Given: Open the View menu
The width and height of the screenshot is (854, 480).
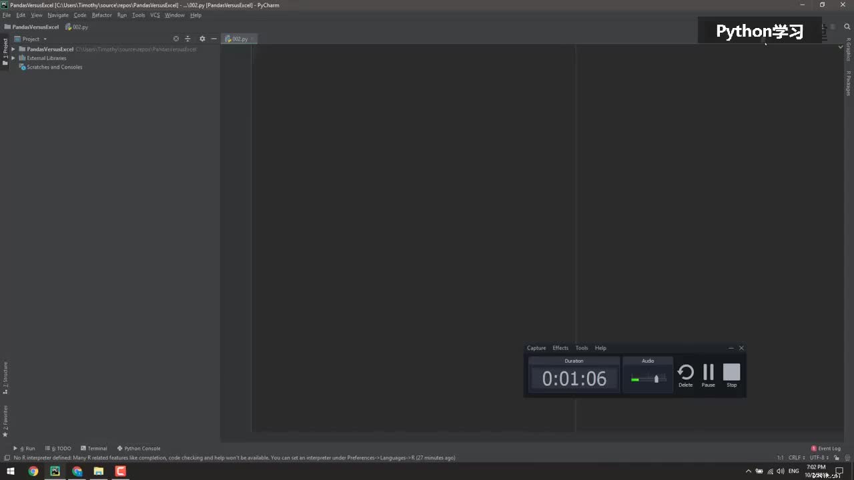Looking at the screenshot, I should pos(37,15).
